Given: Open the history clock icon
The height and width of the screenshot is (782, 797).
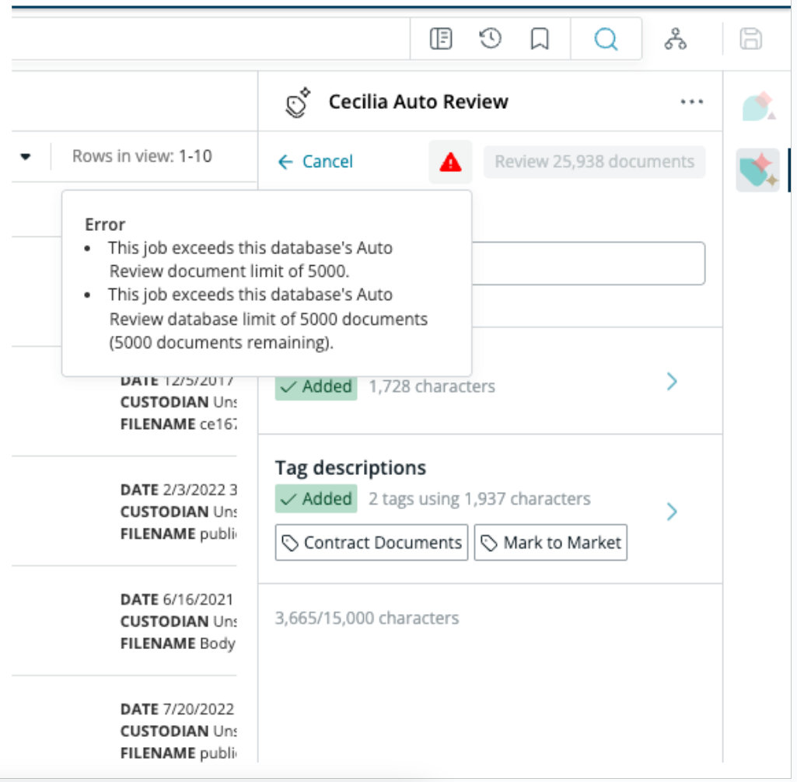Looking at the screenshot, I should [490, 39].
